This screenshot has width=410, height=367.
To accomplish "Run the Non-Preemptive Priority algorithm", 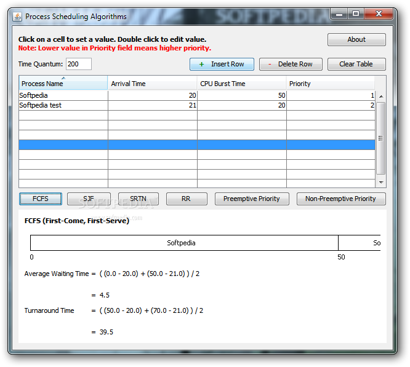I will [x=341, y=199].
